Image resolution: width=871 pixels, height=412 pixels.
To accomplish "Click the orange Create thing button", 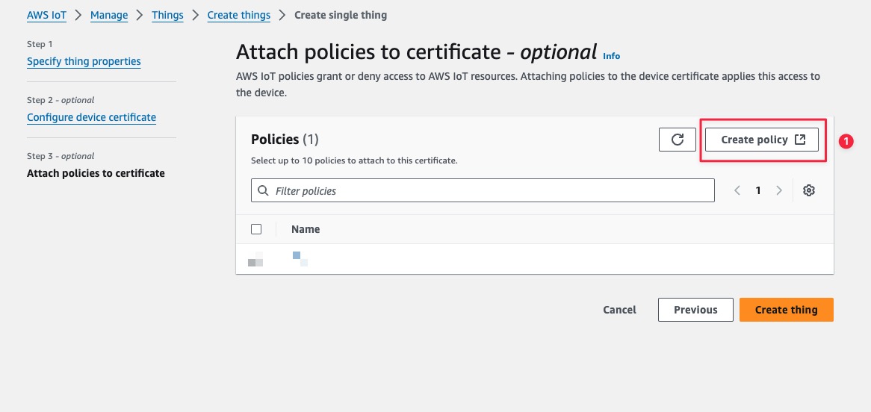I will coord(786,310).
